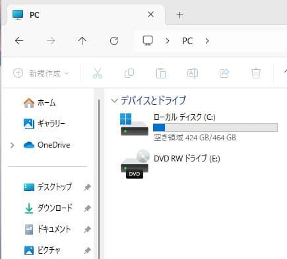Open ギャラリー in navigation pane

(x=51, y=124)
